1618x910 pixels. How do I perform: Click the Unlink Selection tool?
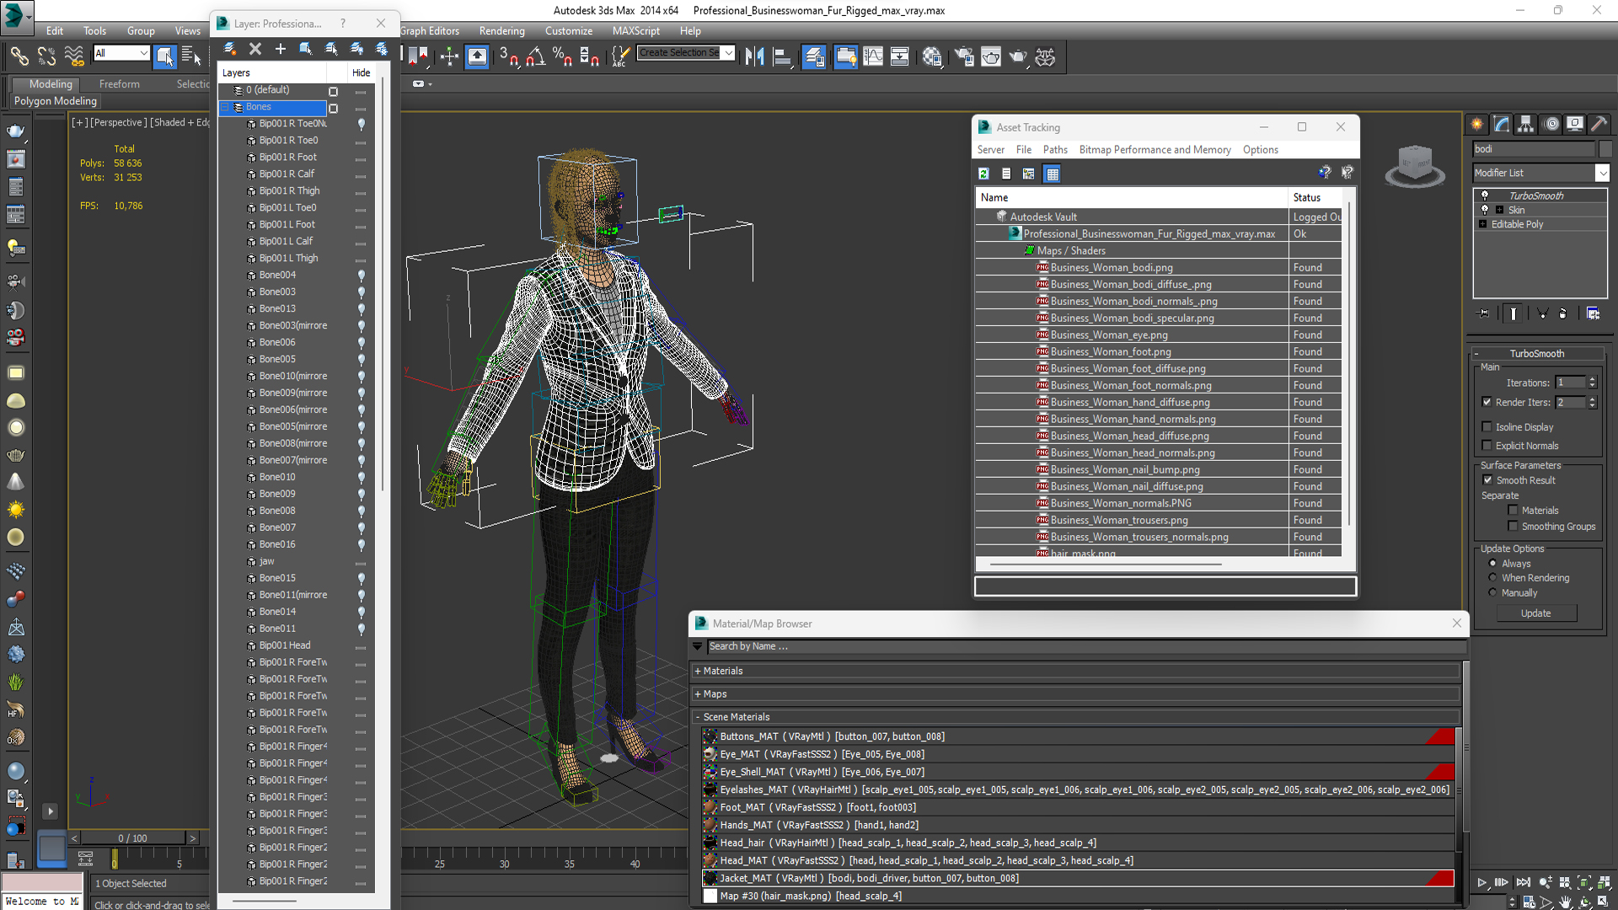[x=46, y=56]
